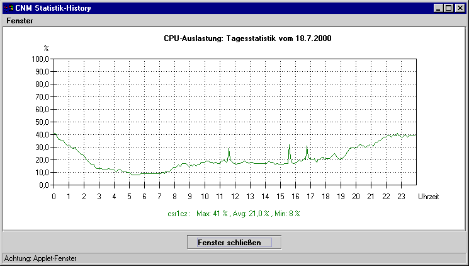Click hour '5' on the x-axis
The width and height of the screenshot is (469, 266).
coord(129,197)
